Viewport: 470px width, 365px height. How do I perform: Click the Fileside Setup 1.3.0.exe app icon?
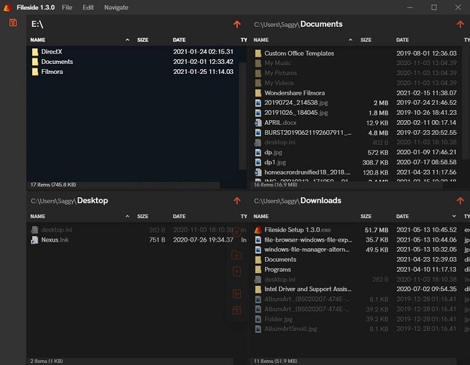click(x=258, y=230)
